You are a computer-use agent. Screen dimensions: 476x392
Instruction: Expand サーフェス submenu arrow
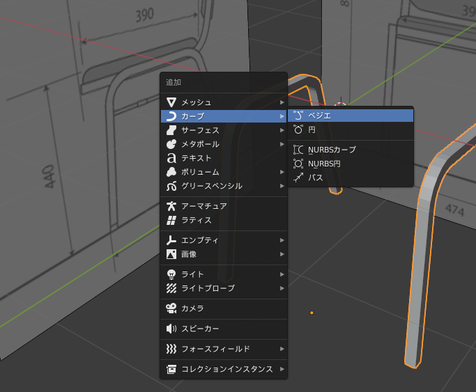(x=282, y=130)
